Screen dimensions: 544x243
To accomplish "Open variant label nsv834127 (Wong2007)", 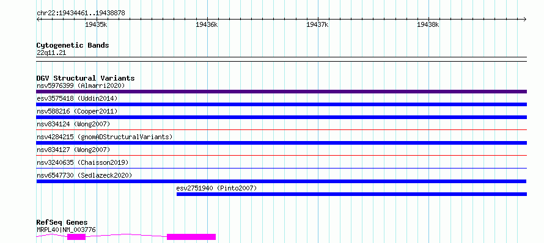I will tap(73, 150).
